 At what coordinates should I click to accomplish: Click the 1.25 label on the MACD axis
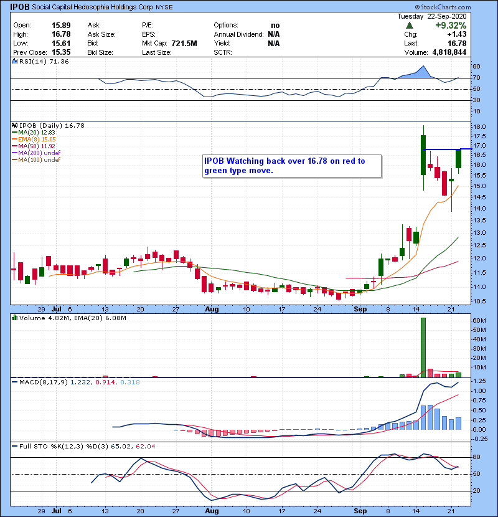click(x=480, y=381)
